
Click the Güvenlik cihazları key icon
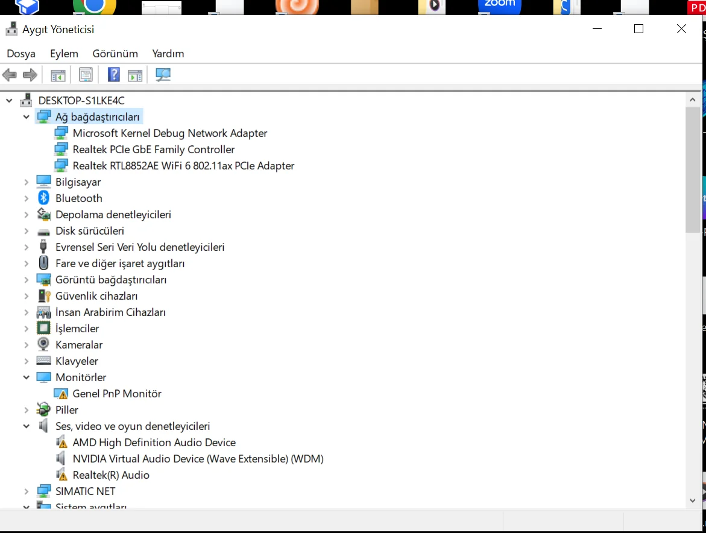(43, 296)
